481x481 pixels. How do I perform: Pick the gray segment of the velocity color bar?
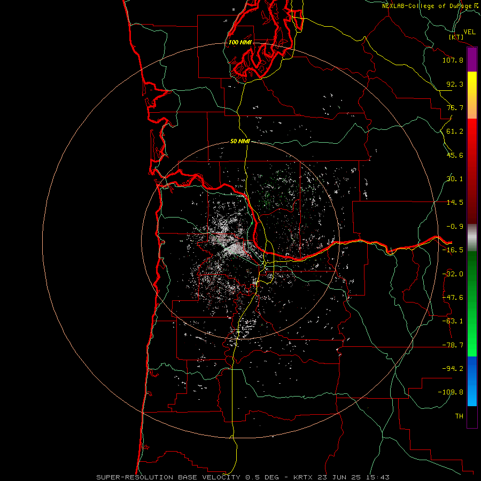tap(472, 238)
